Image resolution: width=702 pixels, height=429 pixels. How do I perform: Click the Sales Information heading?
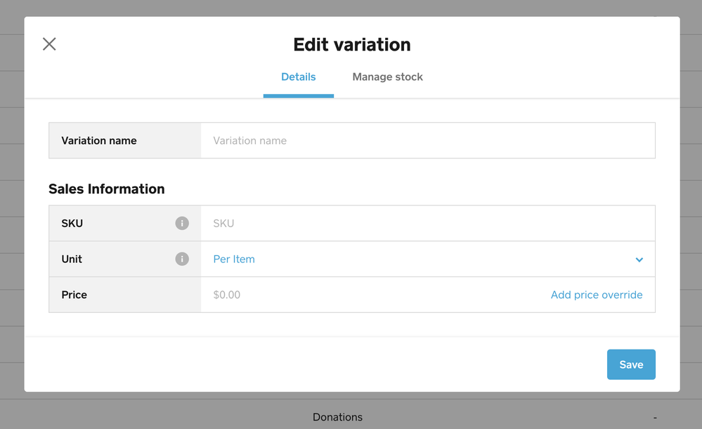107,189
